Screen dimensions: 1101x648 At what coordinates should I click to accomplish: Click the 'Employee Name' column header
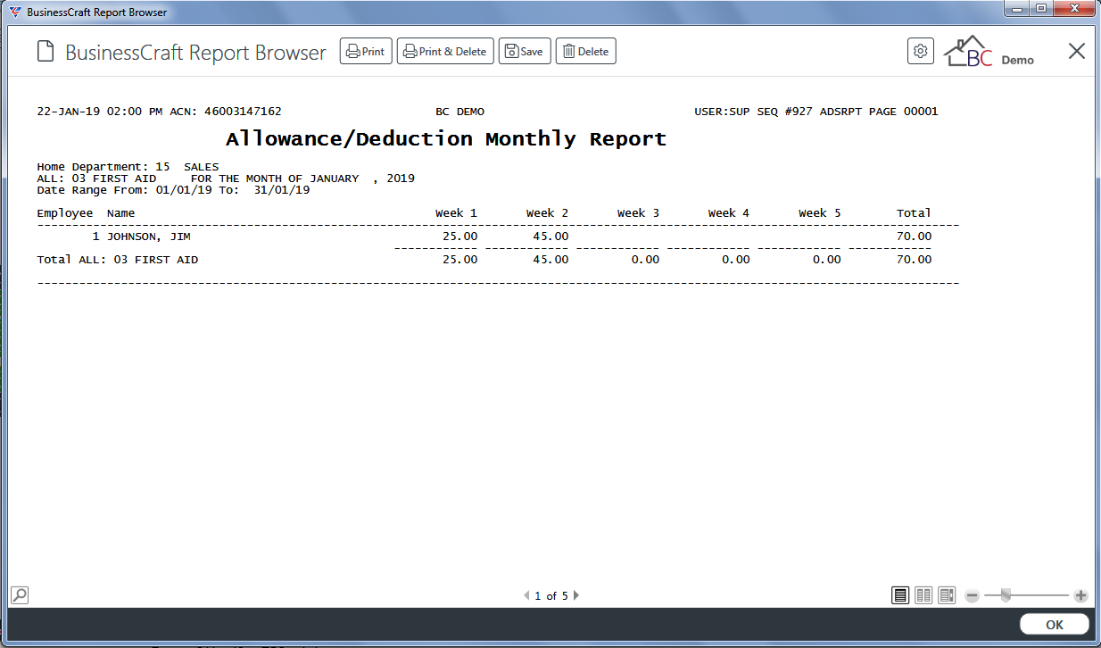pyautogui.click(x=86, y=213)
